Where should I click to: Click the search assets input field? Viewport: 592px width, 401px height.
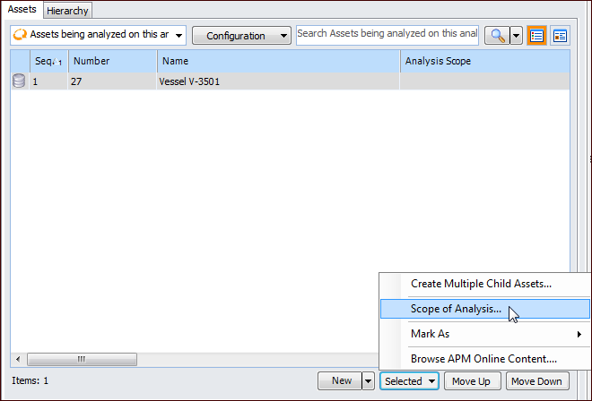[387, 36]
